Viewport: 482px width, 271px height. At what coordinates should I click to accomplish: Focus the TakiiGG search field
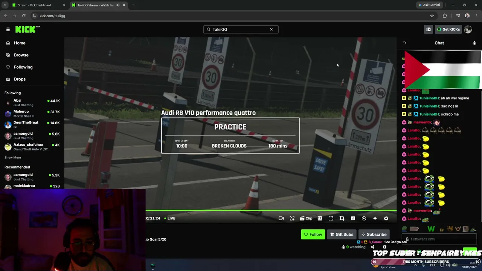pyautogui.click(x=241, y=29)
